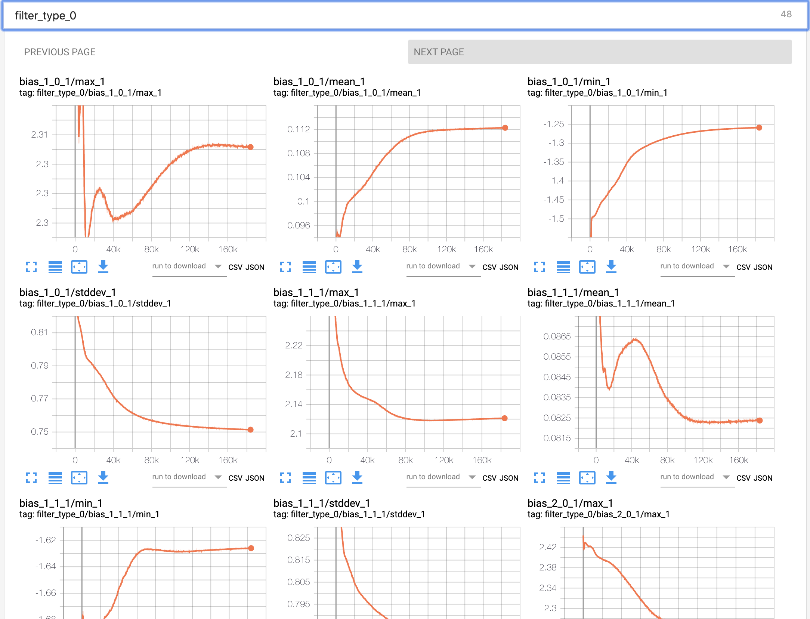Download the bias_1_1_1/max_1 chart image
810x619 pixels.
click(x=357, y=478)
